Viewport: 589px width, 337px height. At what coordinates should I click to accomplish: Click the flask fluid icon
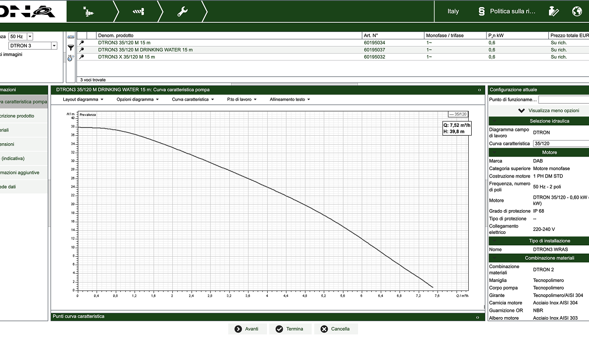71,58
